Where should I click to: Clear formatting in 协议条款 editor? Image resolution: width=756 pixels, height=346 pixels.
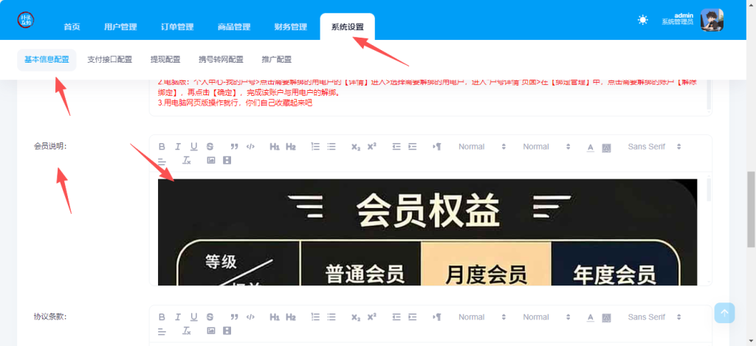coord(187,331)
